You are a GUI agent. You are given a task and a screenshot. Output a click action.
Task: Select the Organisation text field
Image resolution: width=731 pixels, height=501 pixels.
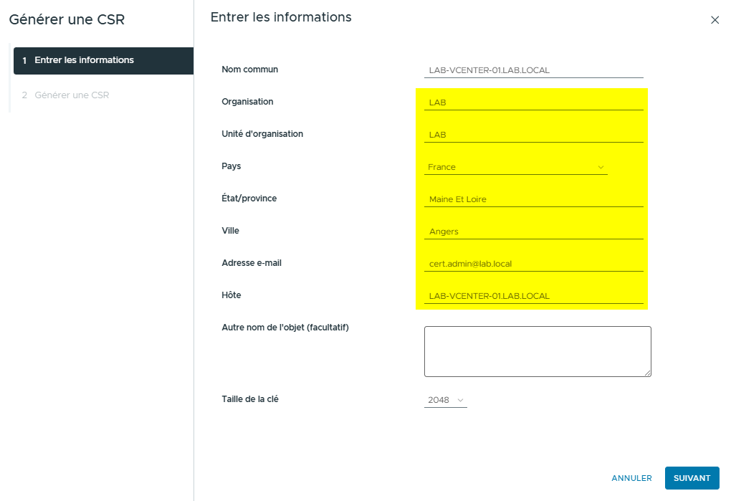tap(533, 102)
